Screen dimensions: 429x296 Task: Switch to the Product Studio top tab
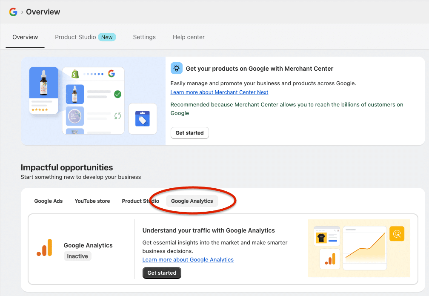pyautogui.click(x=75, y=37)
